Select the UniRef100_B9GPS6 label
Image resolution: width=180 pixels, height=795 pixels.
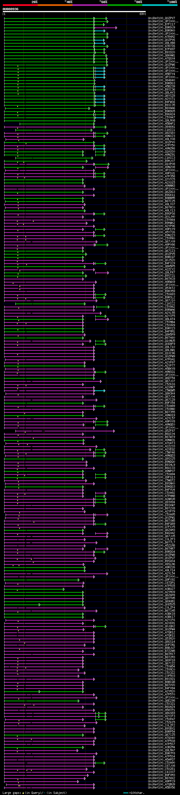pos(161,213)
